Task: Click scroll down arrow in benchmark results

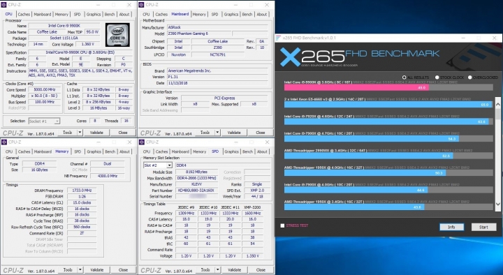Action: 498,204
